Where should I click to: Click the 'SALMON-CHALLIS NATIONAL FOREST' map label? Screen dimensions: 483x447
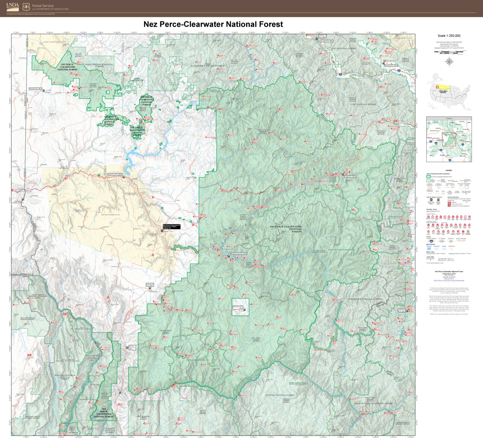pyautogui.click(x=373, y=403)
